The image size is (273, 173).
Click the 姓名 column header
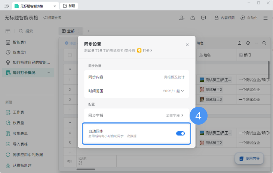click(216, 55)
